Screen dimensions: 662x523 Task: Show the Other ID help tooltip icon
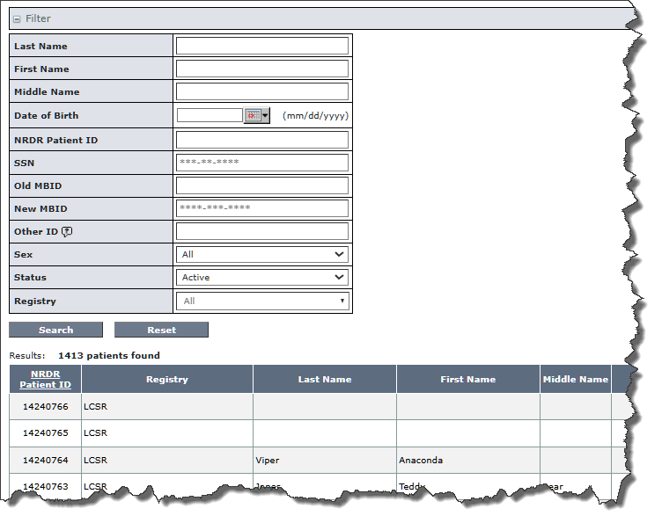click(x=67, y=232)
